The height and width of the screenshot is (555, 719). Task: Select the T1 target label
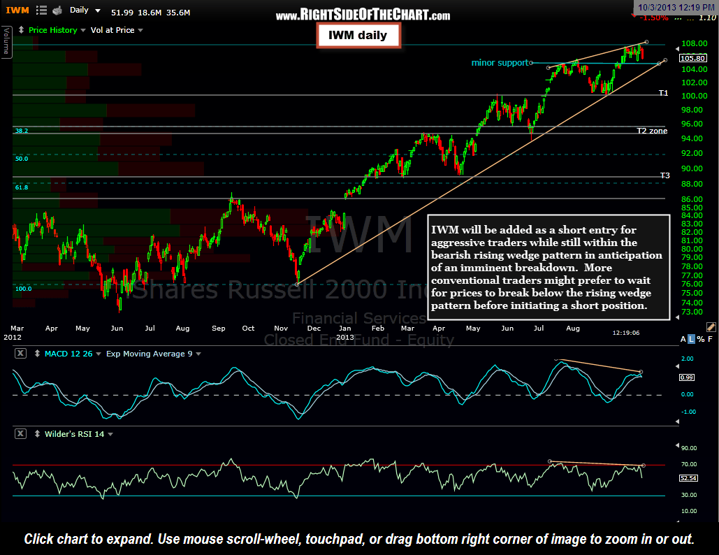click(663, 93)
